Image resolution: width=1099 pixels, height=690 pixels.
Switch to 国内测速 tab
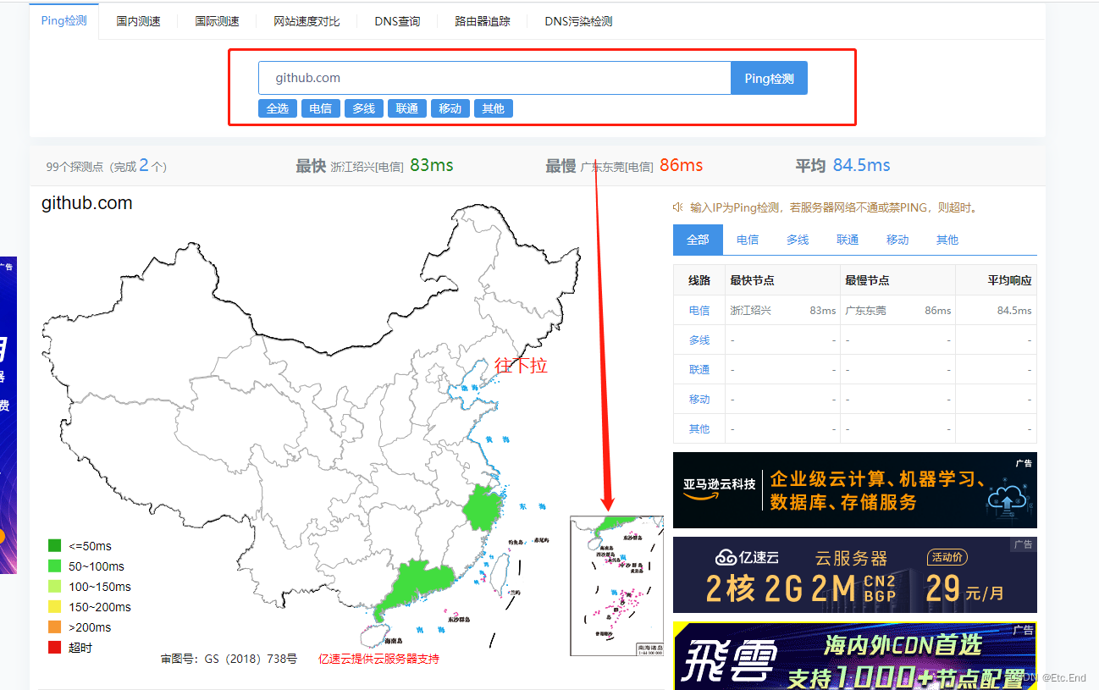pos(138,21)
